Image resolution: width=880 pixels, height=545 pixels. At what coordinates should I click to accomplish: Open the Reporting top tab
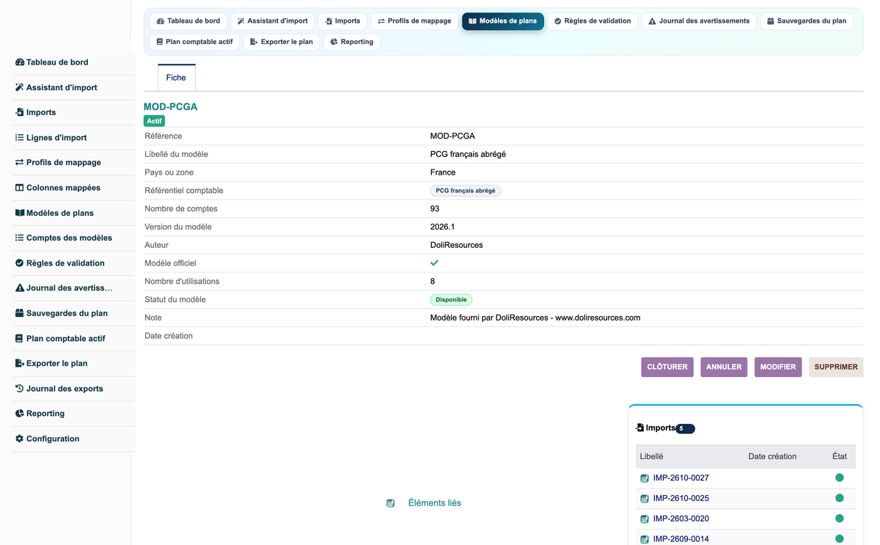click(352, 42)
